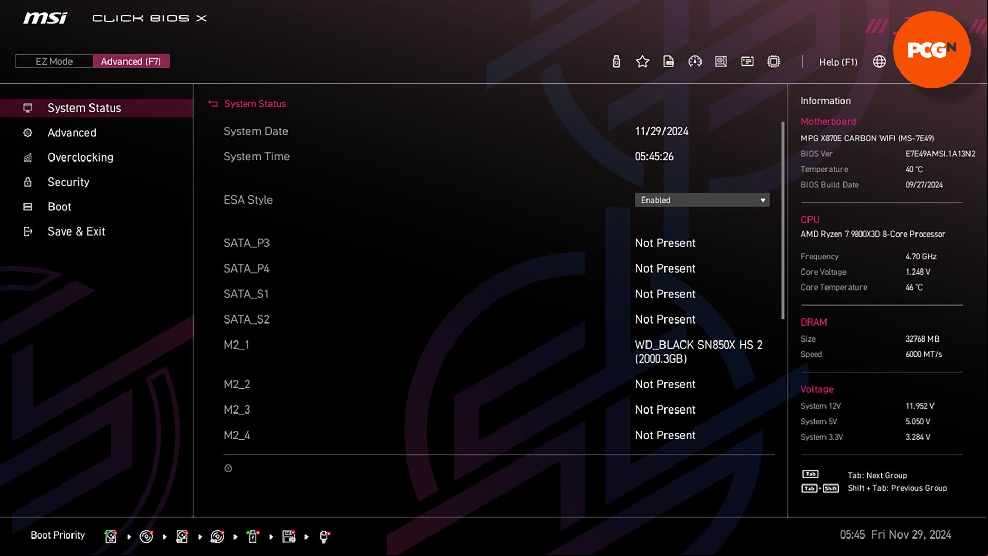The width and height of the screenshot is (988, 556).
Task: Open the board explorer disk icon
Action: pyautogui.click(x=721, y=62)
